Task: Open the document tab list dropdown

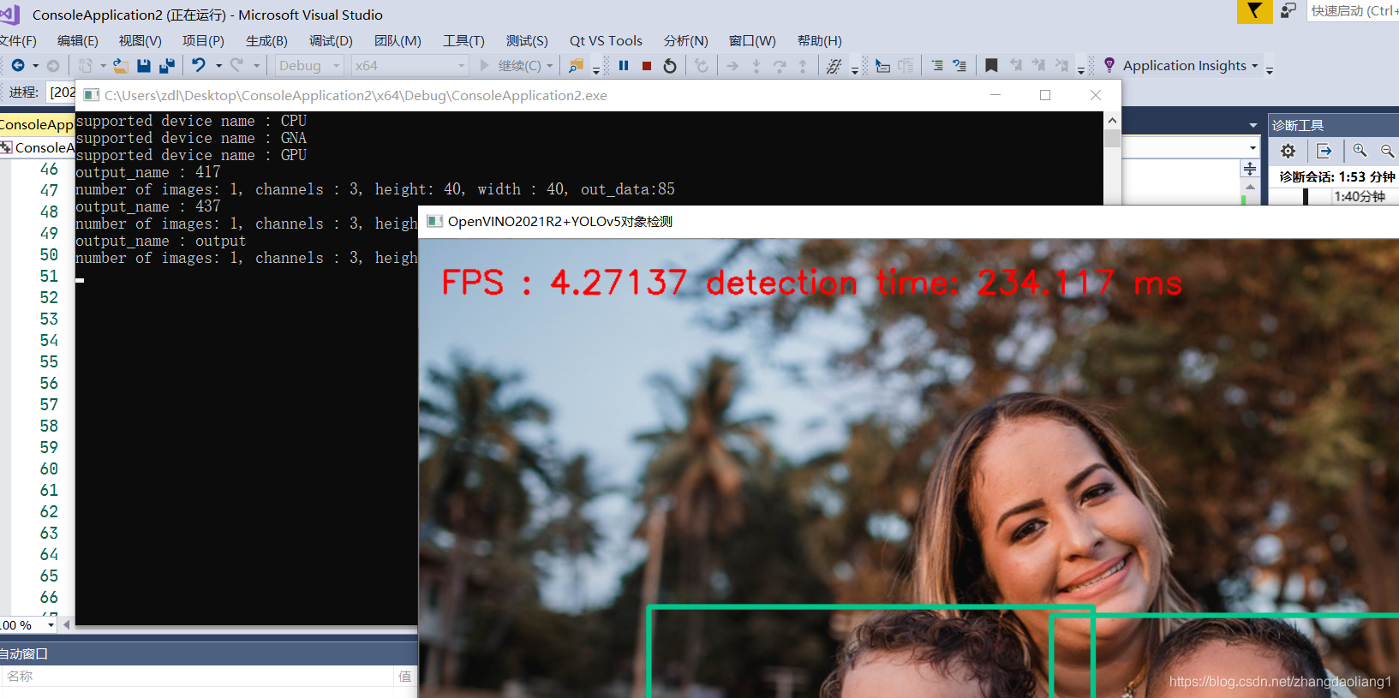Action: pyautogui.click(x=1253, y=125)
